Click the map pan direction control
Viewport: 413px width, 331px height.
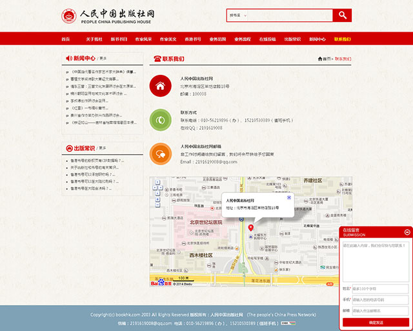[157, 186]
